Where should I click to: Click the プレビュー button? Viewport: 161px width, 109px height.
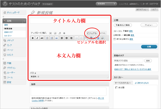[149, 25]
